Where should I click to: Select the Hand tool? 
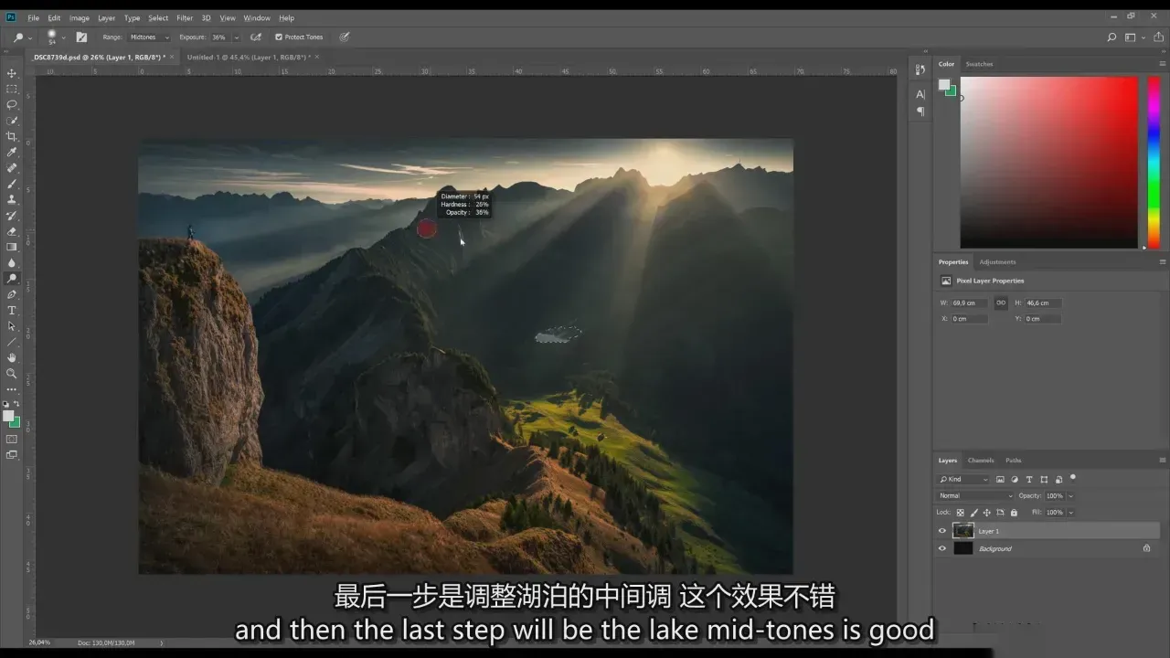tap(12, 357)
